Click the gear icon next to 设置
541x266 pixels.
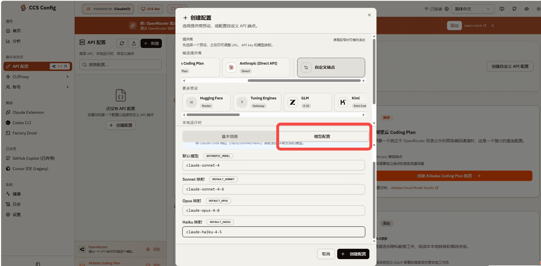coord(8,215)
